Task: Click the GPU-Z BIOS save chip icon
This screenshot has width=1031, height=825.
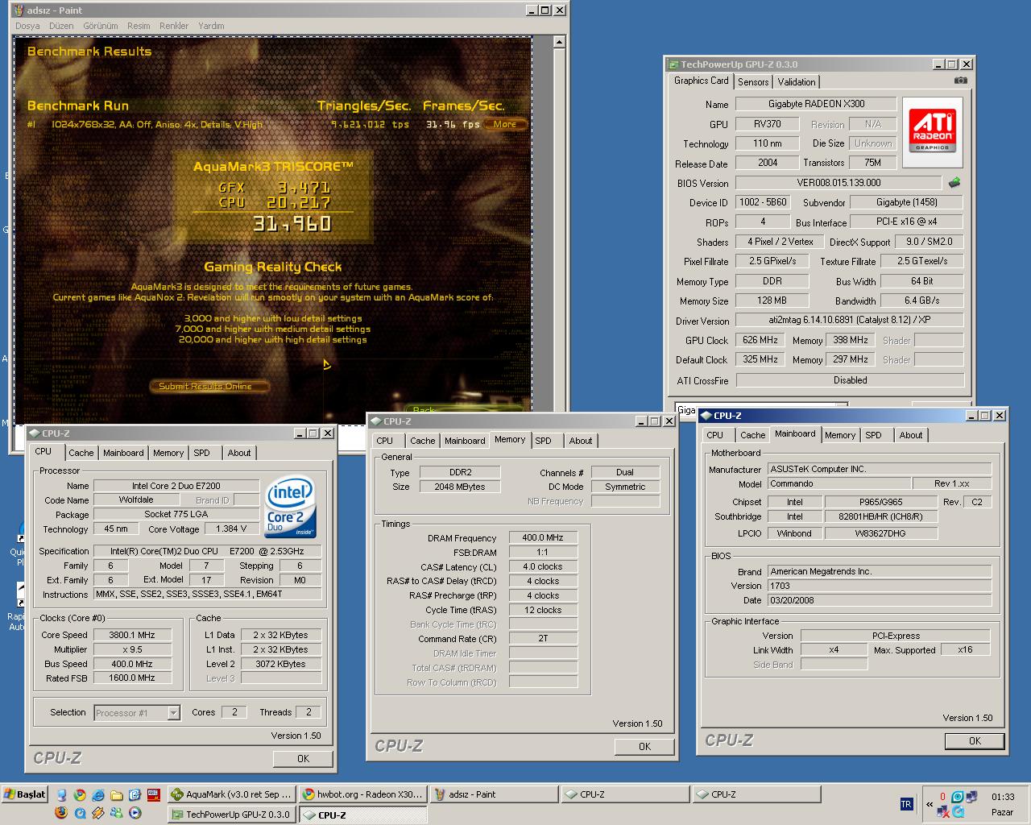Action: (x=954, y=183)
